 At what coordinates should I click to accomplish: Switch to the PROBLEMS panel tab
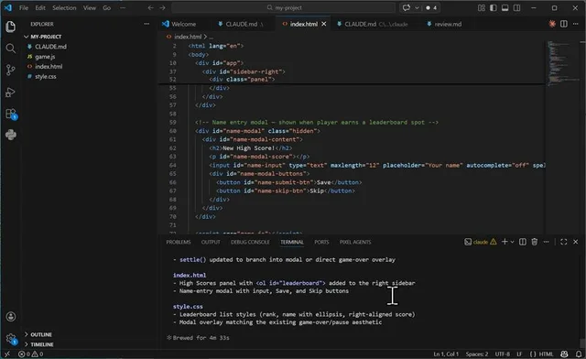click(179, 242)
